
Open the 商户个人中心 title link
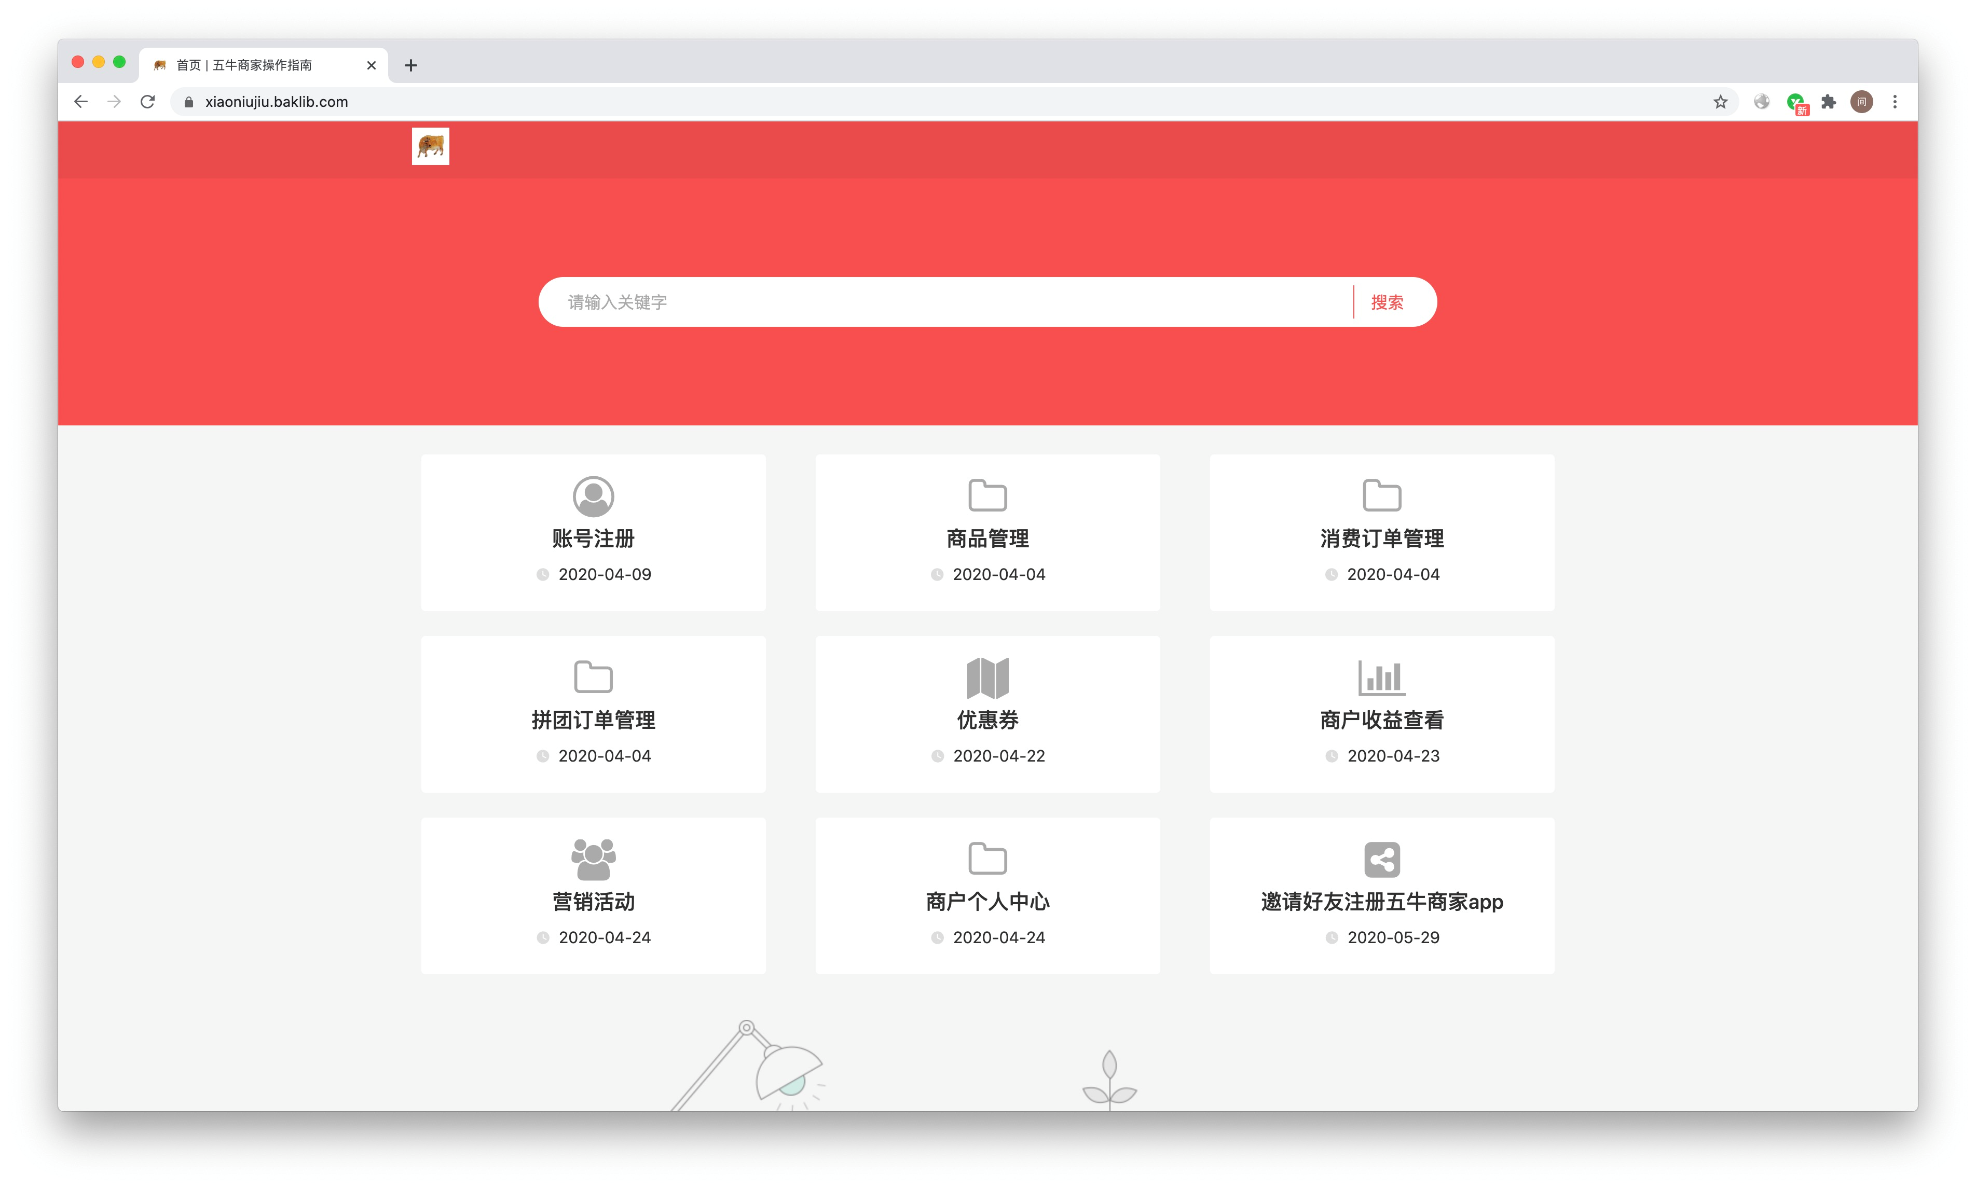coord(987,902)
